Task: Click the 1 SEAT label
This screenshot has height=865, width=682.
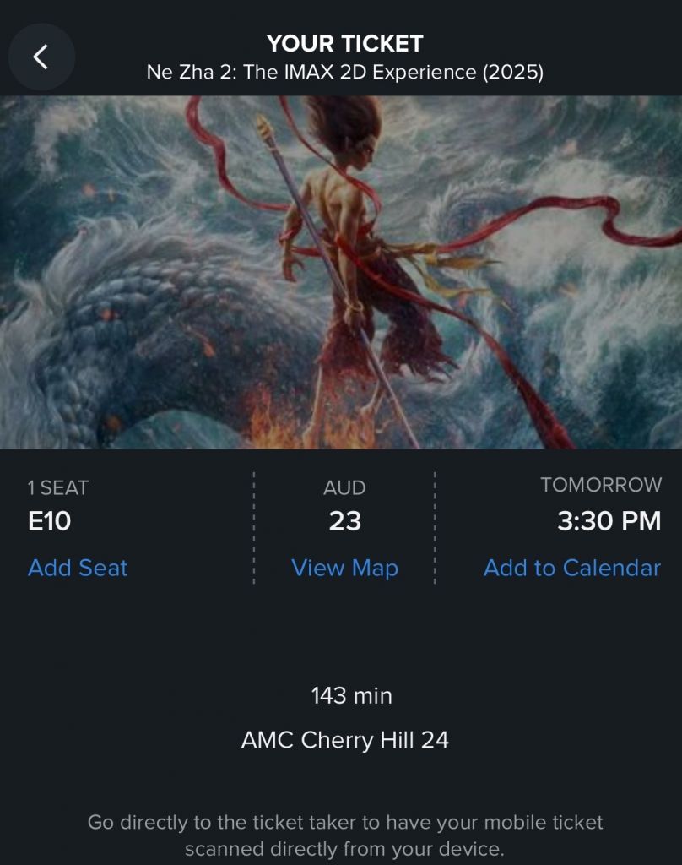Action: [x=58, y=487]
